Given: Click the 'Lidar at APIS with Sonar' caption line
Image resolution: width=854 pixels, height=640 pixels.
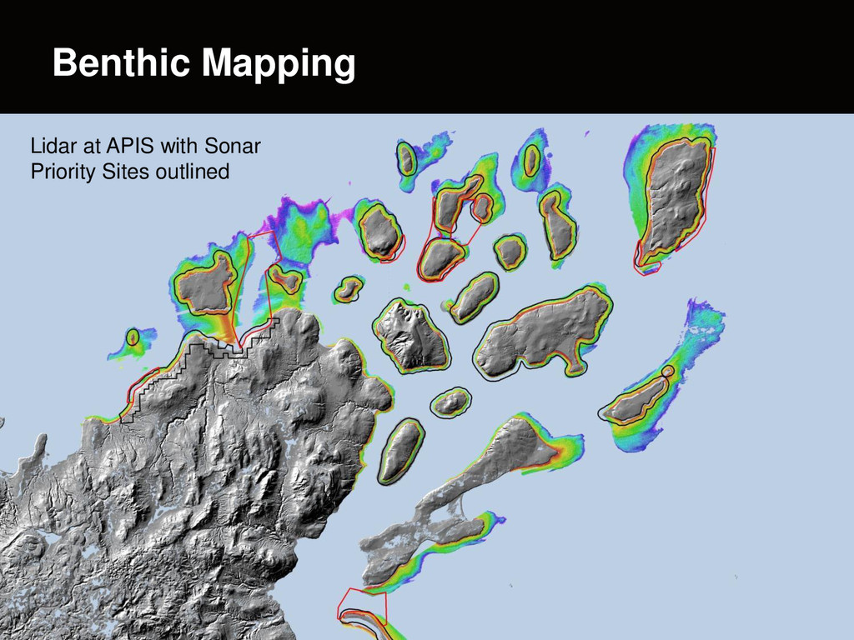Looking at the screenshot, I should click(x=145, y=146).
